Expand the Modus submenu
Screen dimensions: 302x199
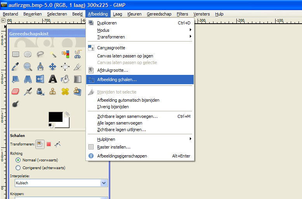140,30
